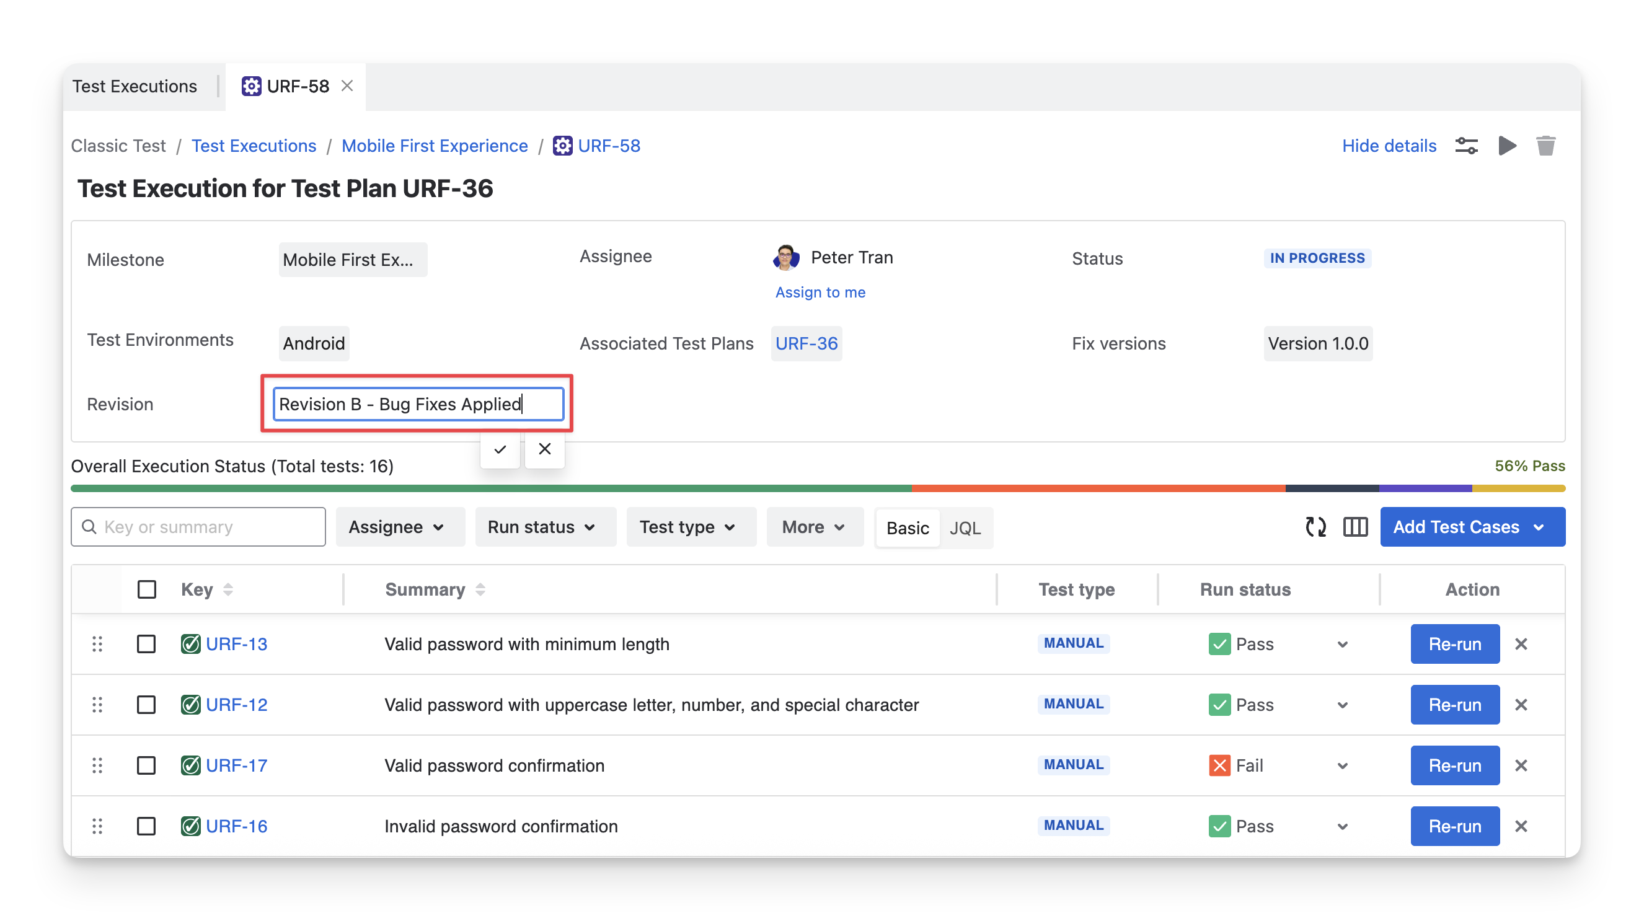
Task: Expand the Run status filter dropdown
Action: (542, 527)
